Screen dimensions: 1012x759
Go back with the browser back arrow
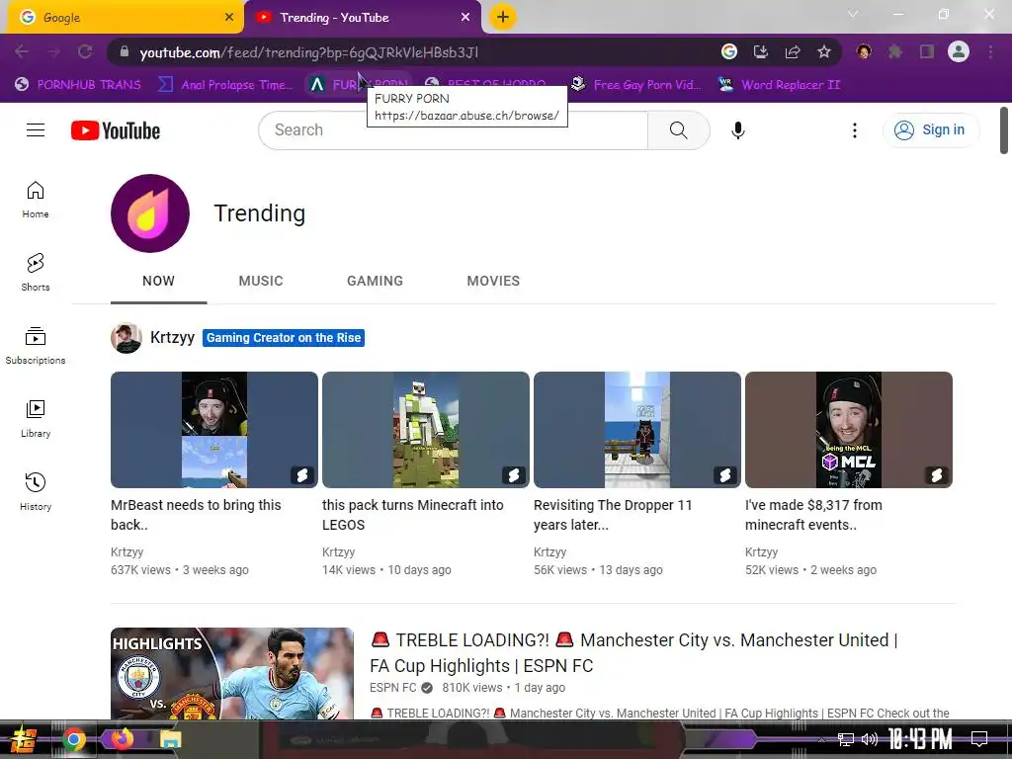22,51
